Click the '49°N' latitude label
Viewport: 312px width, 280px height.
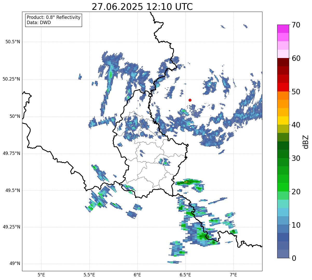(15, 263)
